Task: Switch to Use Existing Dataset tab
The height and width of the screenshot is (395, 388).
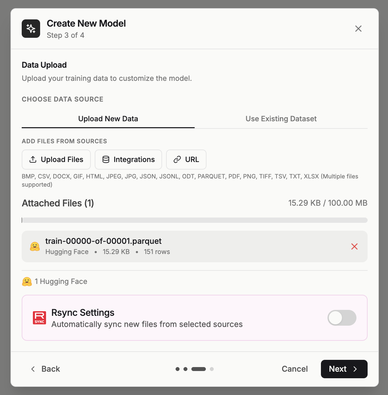Action: coord(281,119)
